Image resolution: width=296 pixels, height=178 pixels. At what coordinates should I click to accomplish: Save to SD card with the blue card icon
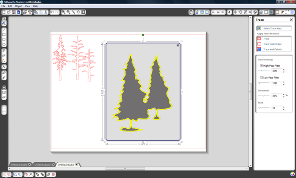click(x=19, y=12)
